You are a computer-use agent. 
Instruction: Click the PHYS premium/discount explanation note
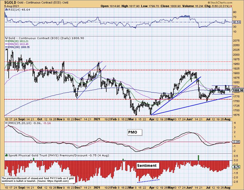[38, 180]
